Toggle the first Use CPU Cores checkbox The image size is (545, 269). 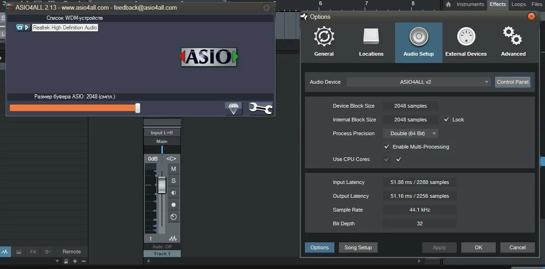click(x=386, y=159)
